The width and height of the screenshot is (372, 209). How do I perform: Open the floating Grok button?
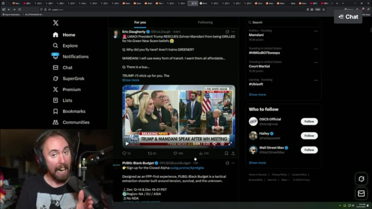click(x=361, y=179)
